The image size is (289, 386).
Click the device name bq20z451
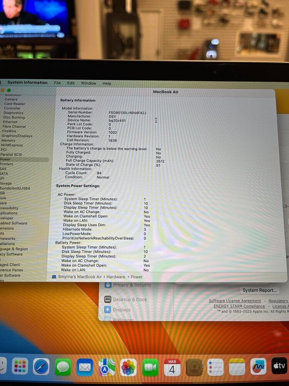[x=117, y=120]
